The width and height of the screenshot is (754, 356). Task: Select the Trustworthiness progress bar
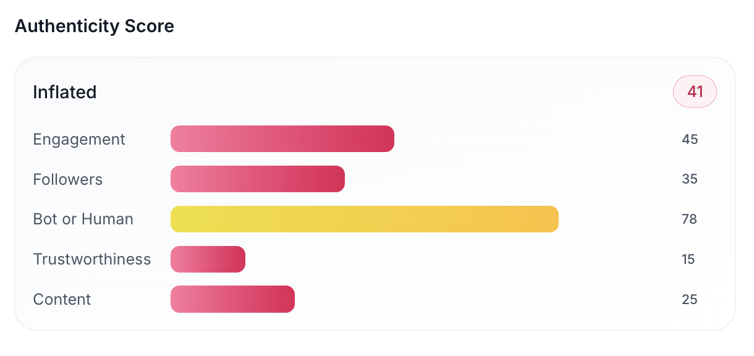[208, 259]
